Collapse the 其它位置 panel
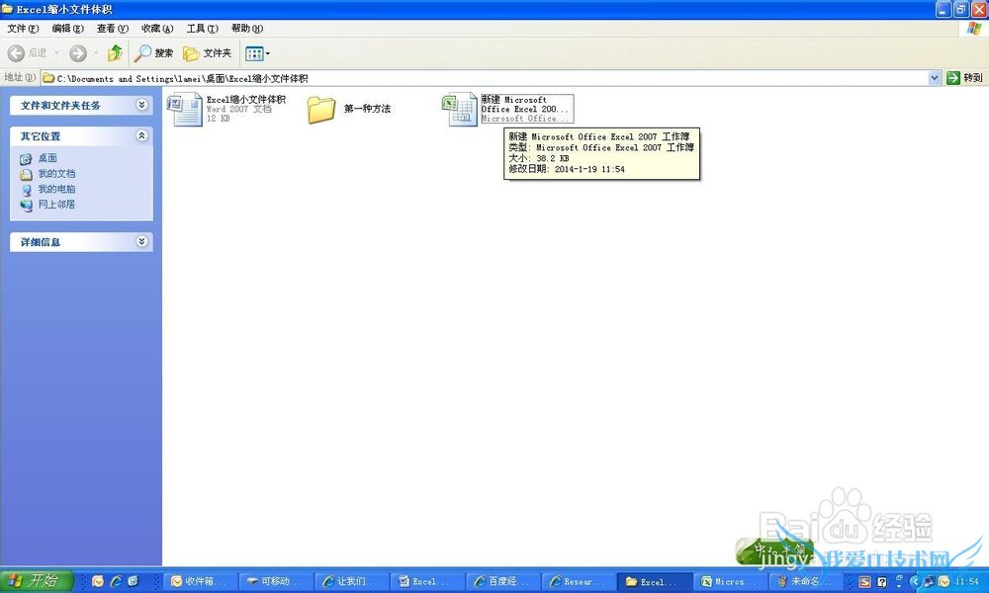 pos(141,136)
